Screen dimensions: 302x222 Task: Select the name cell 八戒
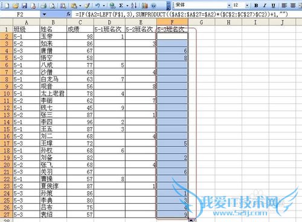point(53,65)
